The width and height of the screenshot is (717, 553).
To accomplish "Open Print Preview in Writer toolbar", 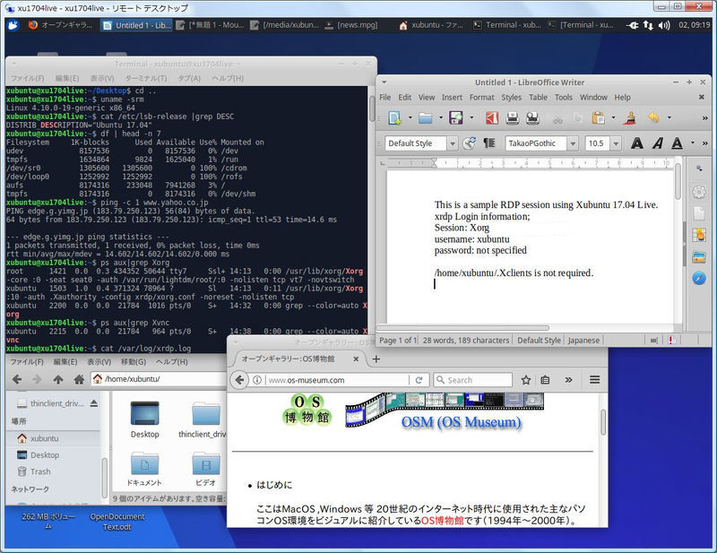I will coord(532,118).
